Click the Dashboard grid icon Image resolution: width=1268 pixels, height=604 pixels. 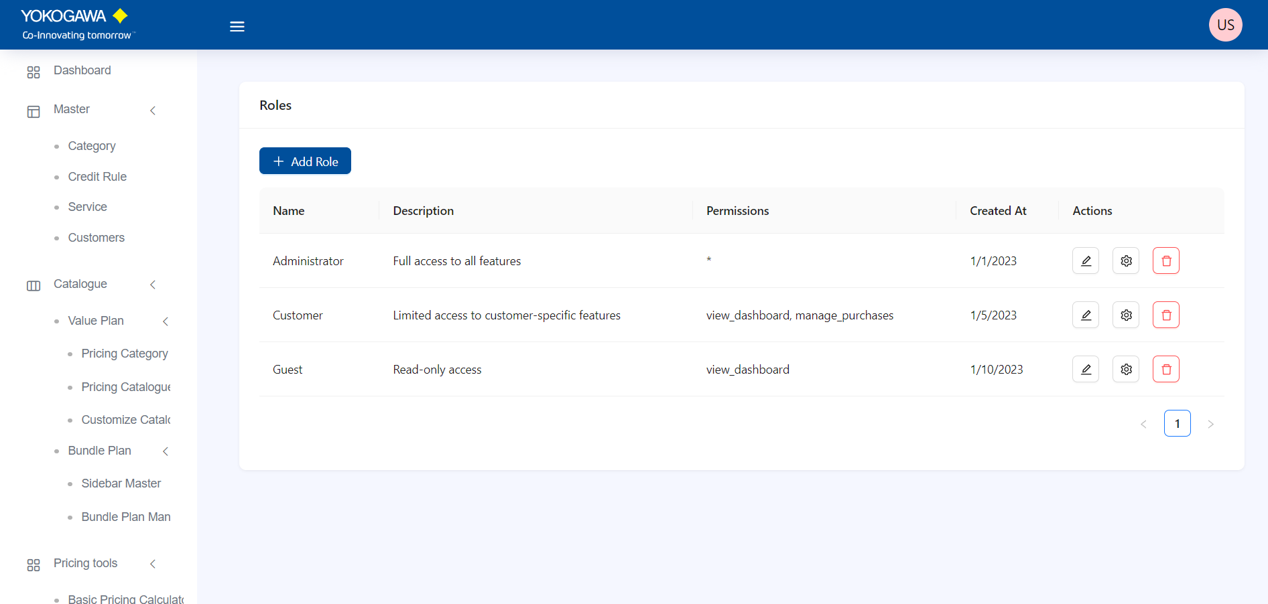(x=34, y=72)
